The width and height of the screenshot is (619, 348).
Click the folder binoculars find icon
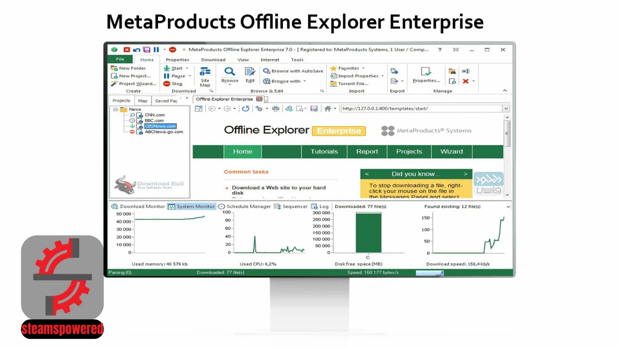tap(452, 71)
